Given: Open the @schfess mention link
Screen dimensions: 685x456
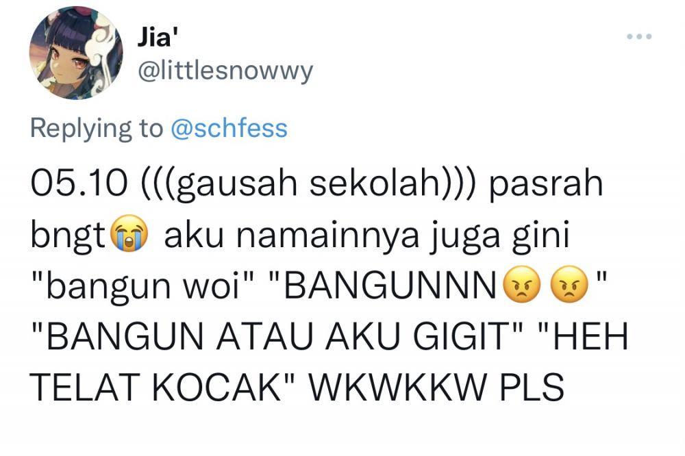Looking at the screenshot, I should (x=229, y=129).
